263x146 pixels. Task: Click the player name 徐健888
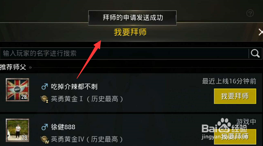(x=63, y=127)
